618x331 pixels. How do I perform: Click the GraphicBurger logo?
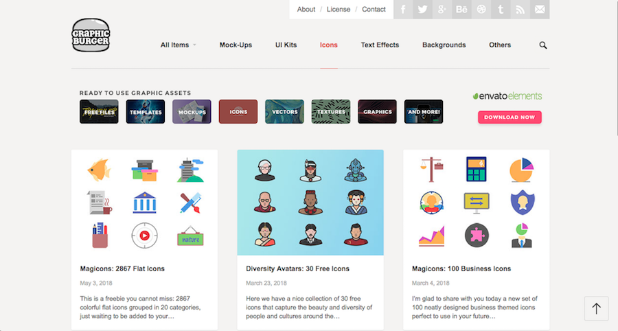tap(91, 35)
